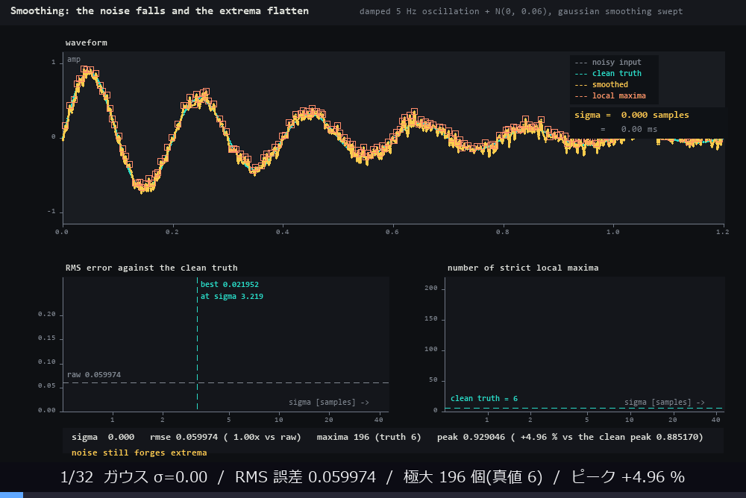Image resolution: width=746 pixels, height=498 pixels.
Task: Click the 'RMS error against the clean truth' heading
Action: coord(151,268)
